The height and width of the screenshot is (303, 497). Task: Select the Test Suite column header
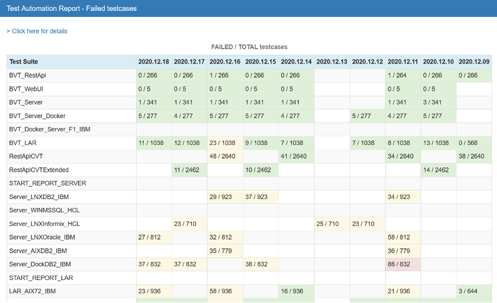(23, 62)
